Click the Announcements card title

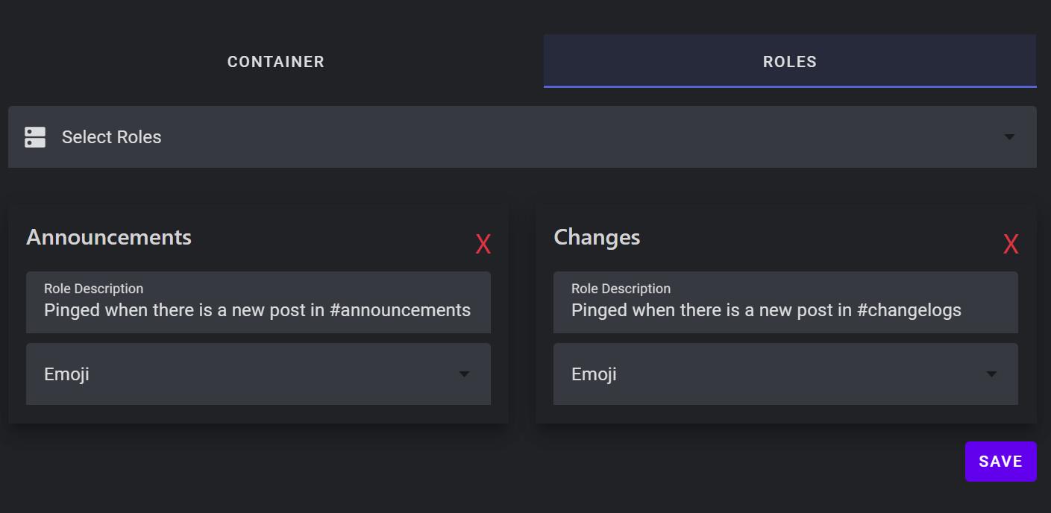click(x=108, y=236)
